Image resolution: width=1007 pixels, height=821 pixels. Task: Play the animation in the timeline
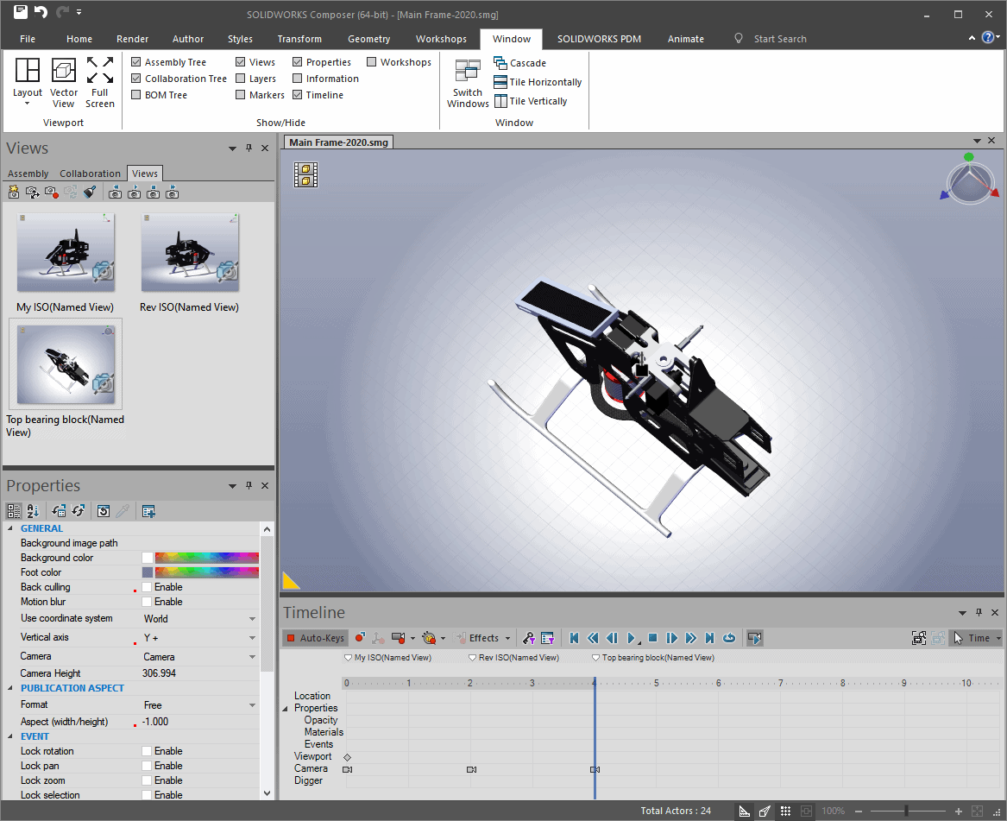(632, 638)
